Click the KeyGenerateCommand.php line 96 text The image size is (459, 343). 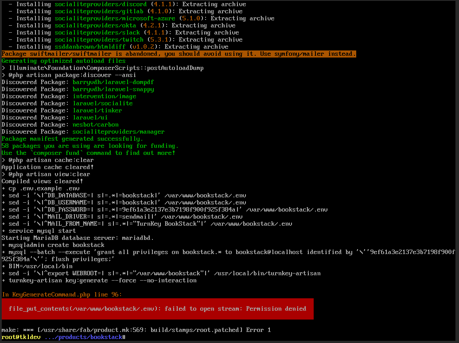coord(62,294)
